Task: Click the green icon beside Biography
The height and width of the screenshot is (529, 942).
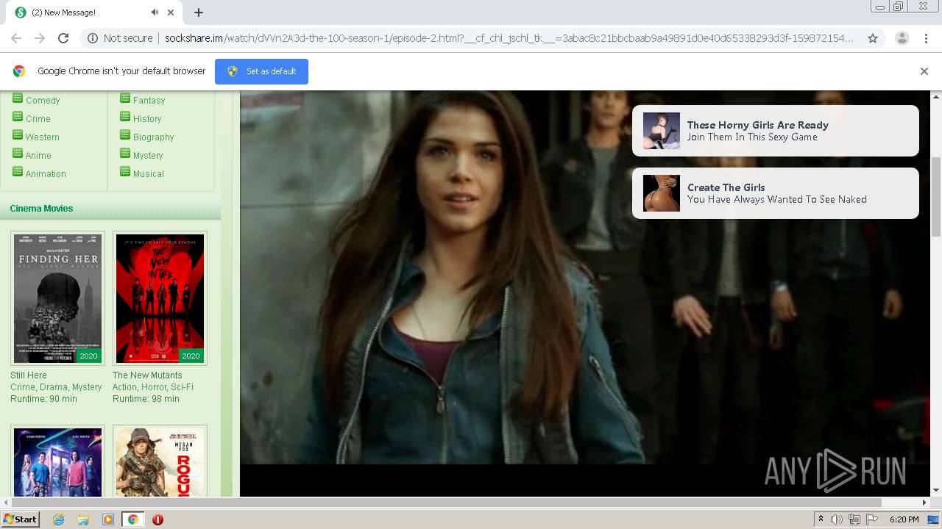Action: click(125, 135)
